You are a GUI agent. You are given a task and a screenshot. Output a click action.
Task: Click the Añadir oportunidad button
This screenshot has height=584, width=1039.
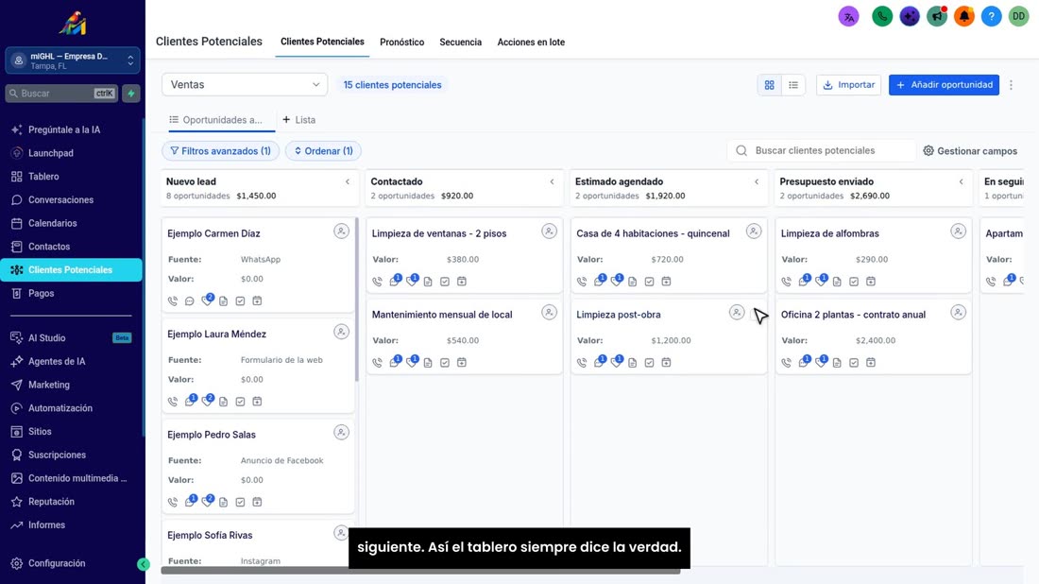(945, 85)
